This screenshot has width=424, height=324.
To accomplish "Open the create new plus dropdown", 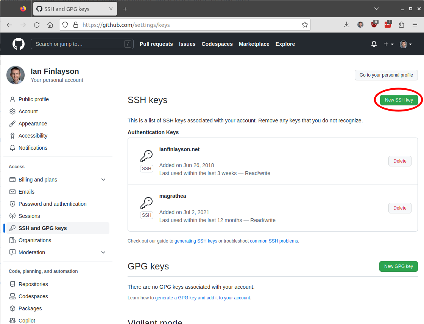I will coord(388,44).
